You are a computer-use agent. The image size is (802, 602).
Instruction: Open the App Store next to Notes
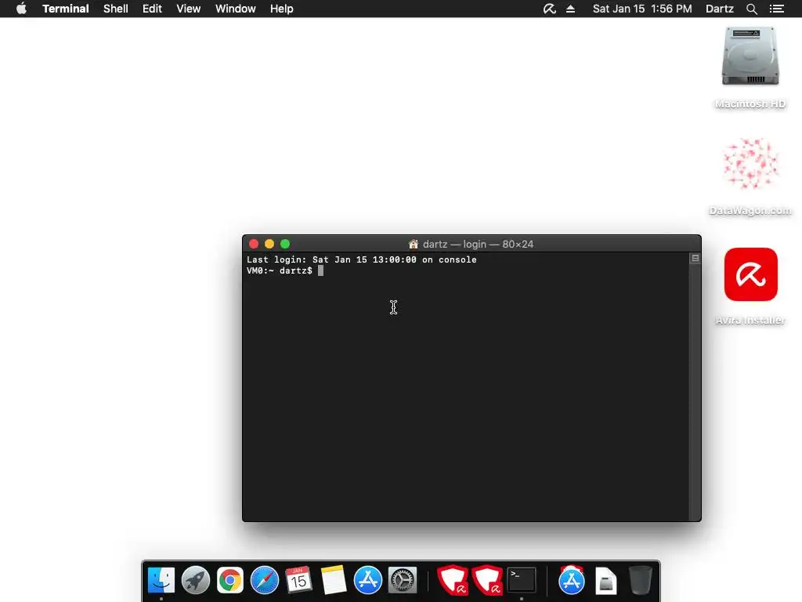(x=368, y=581)
